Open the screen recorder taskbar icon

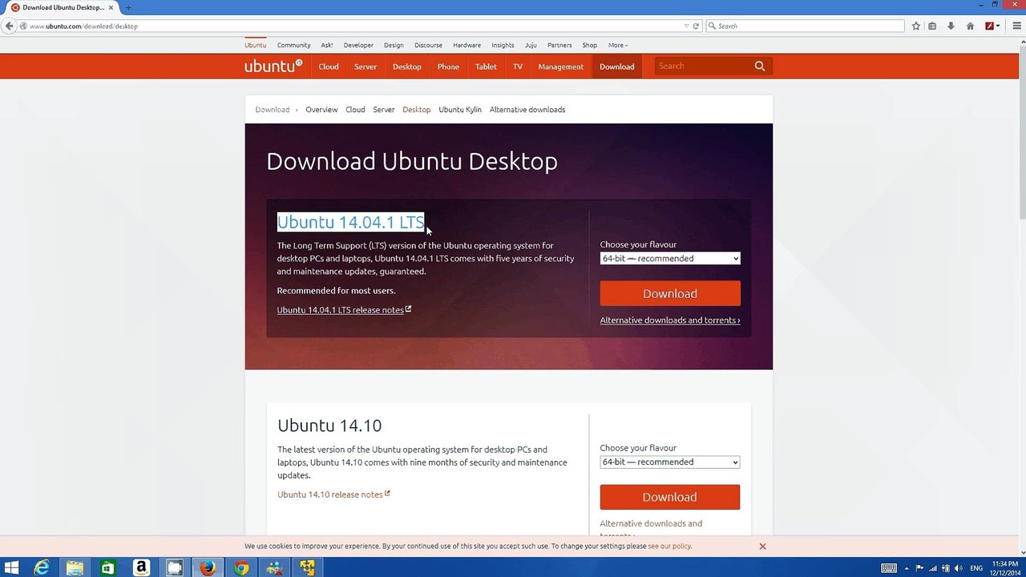pos(174,568)
